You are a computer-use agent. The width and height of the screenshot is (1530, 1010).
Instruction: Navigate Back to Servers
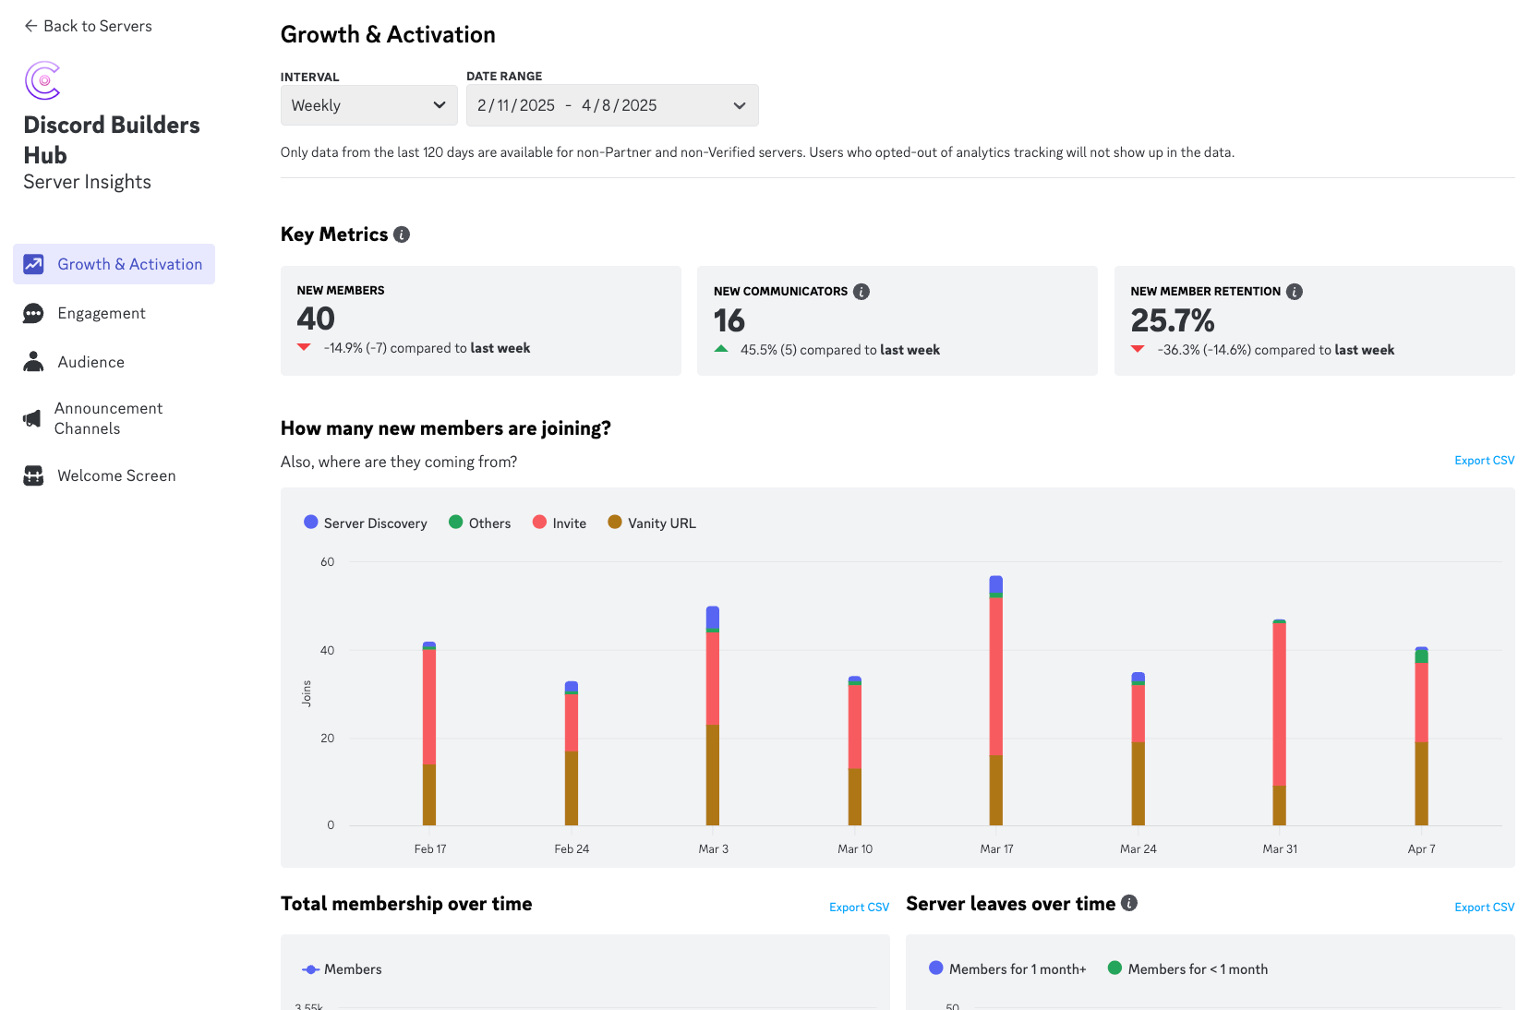(88, 26)
